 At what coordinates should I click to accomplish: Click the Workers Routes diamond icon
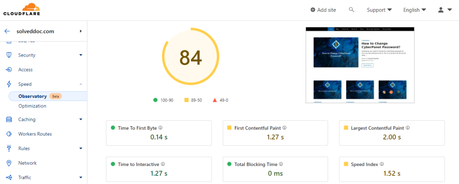coord(9,134)
